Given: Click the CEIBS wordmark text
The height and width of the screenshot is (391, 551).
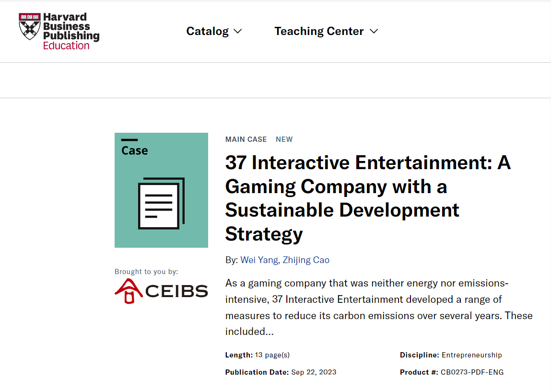Looking at the screenshot, I should click(x=176, y=291).
